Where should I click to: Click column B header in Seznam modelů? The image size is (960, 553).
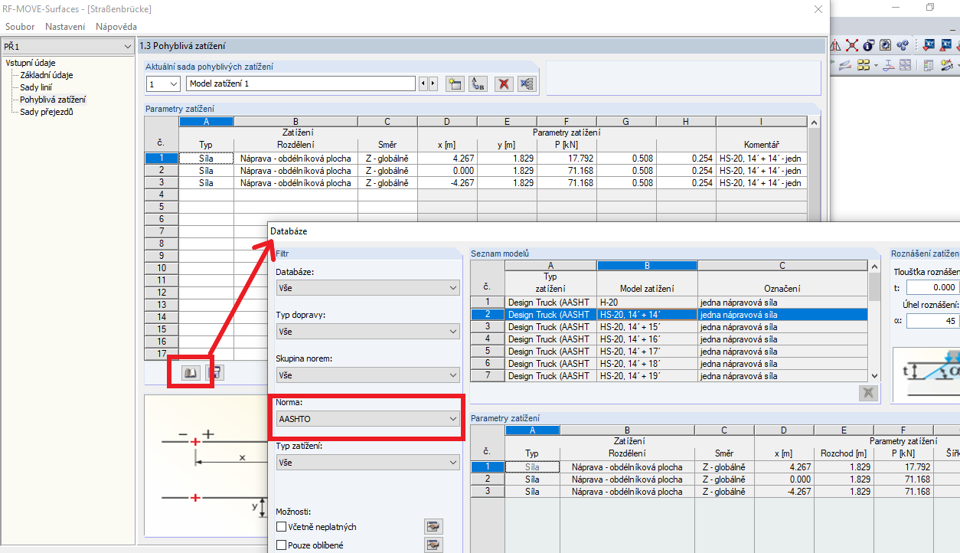click(x=647, y=266)
